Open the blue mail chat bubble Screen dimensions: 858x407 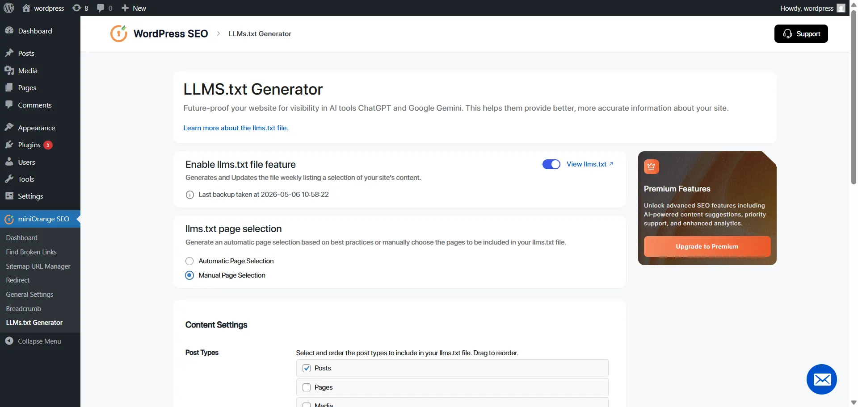tap(822, 379)
